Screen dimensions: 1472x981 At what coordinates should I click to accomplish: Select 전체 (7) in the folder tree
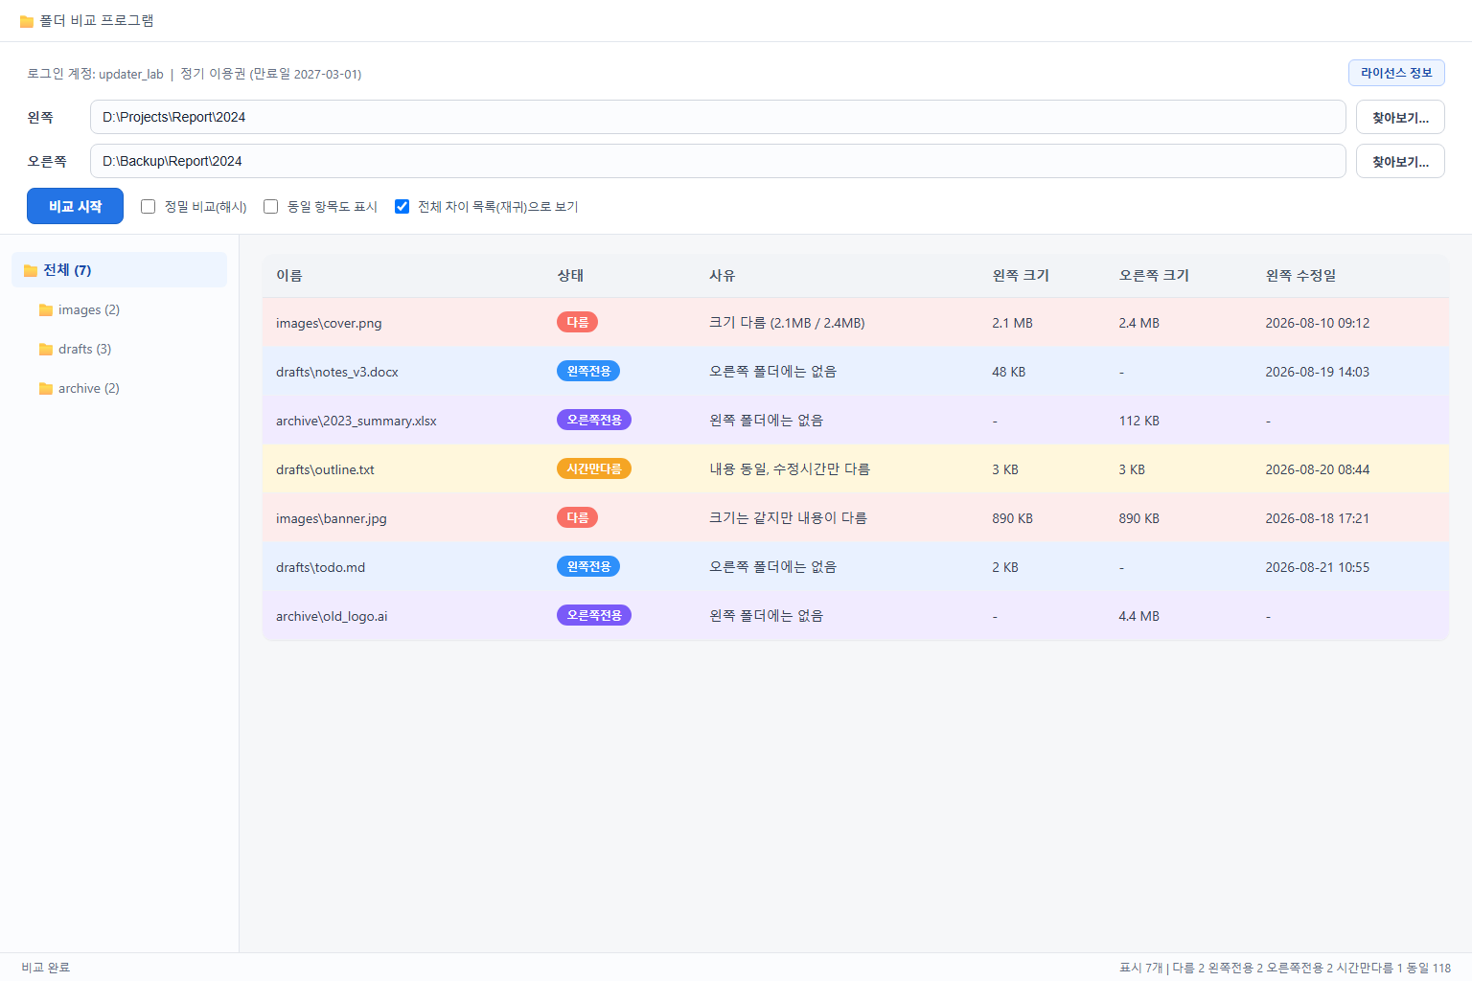click(119, 270)
